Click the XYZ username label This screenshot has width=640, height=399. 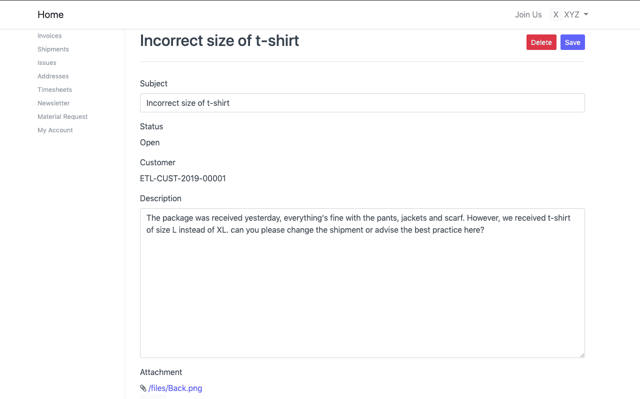571,14
